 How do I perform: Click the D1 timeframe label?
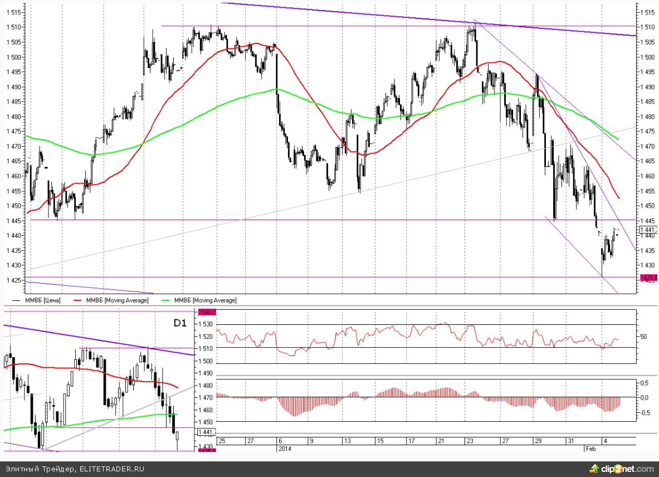point(180,323)
